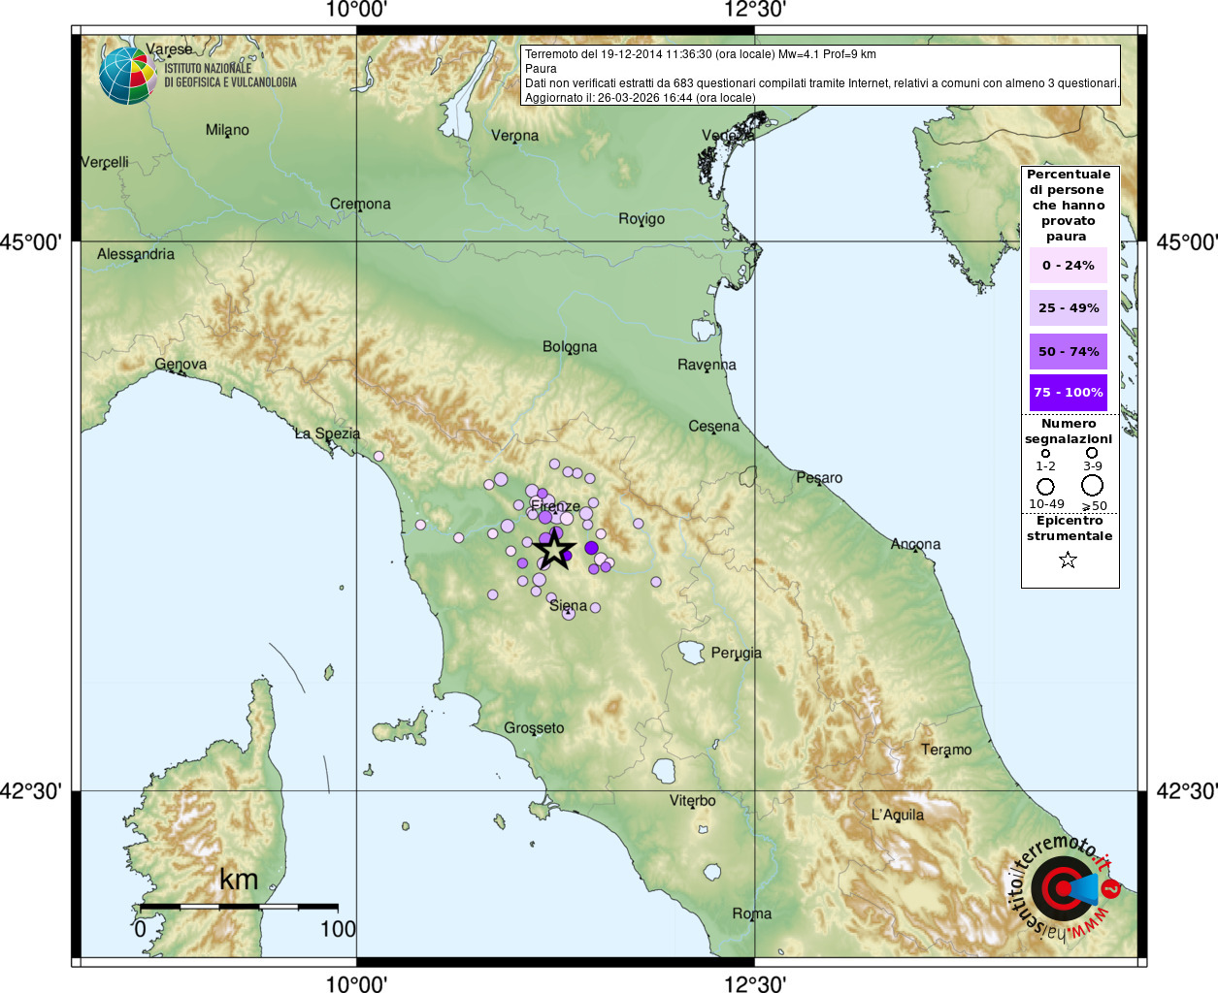
Task: Click the Genova city label
Action: click(x=181, y=364)
